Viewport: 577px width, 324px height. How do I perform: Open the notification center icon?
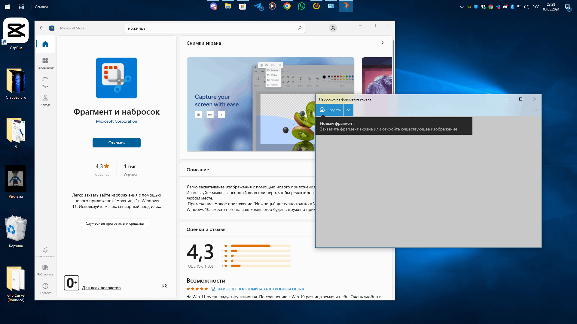point(567,7)
